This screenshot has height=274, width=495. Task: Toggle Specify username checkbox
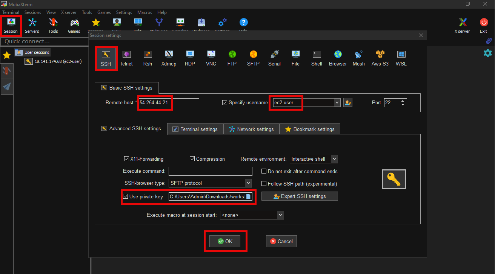click(225, 102)
